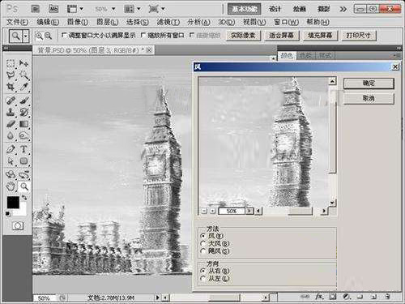This screenshot has height=304, width=405.
Task: Launch Bridge from the application bar
Action: tap(35, 9)
